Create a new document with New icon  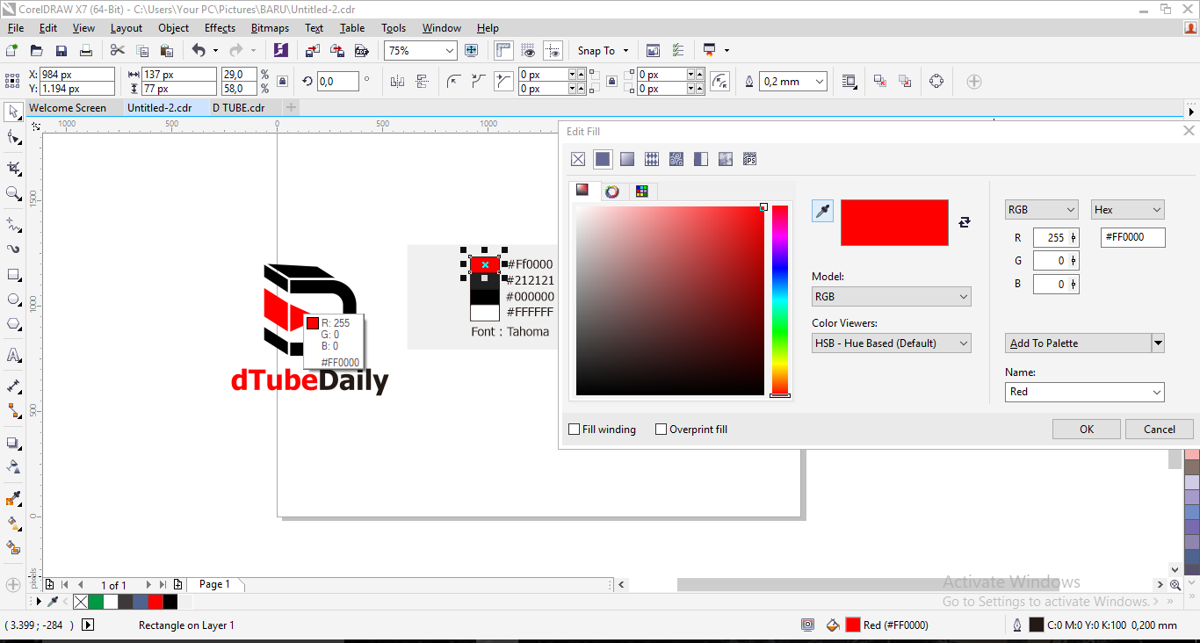[12, 51]
